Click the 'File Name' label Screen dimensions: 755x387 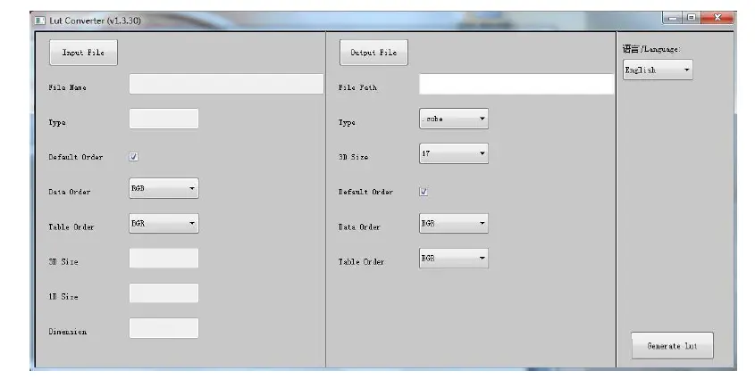pos(67,87)
